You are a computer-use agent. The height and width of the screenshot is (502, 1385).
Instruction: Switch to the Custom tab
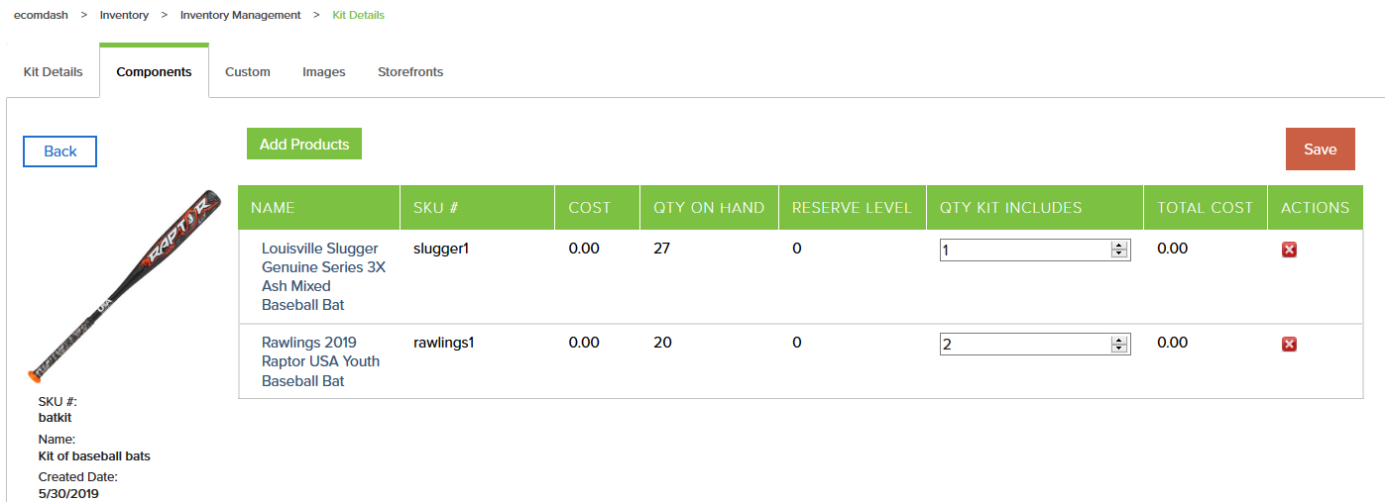248,72
